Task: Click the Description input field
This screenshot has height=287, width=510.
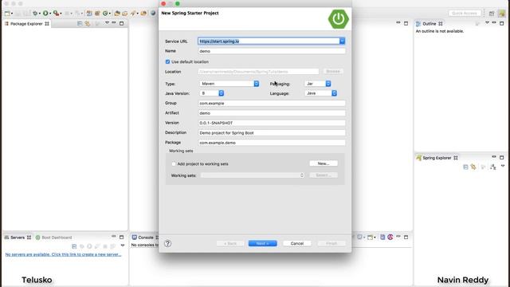Action: pyautogui.click(x=272, y=133)
